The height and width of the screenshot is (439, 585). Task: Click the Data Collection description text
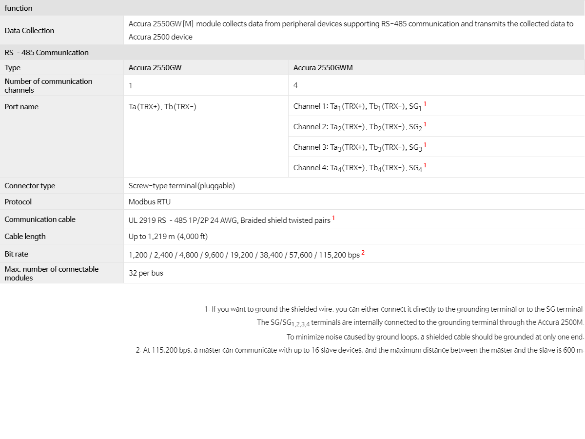[x=351, y=30]
